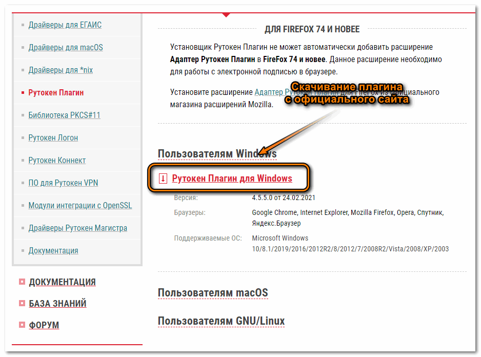Open the Драйверы для ЕГАИС link
The width and height of the screenshot is (481, 357).
(x=65, y=25)
